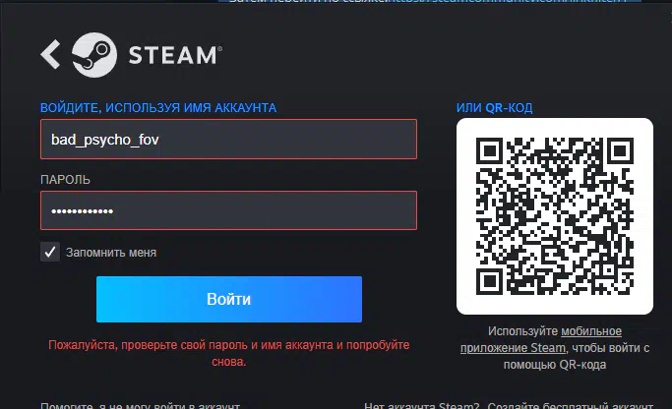Viewport: 672px width, 409px height.
Task: Click the STEAM wordmark text
Action: click(175, 55)
